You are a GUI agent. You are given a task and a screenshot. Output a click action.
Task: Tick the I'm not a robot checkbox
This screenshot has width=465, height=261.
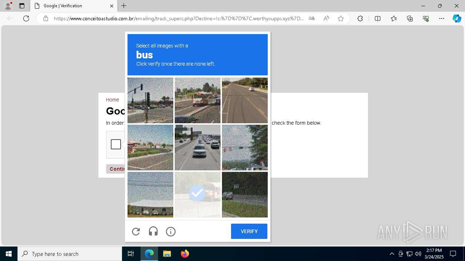[116, 144]
